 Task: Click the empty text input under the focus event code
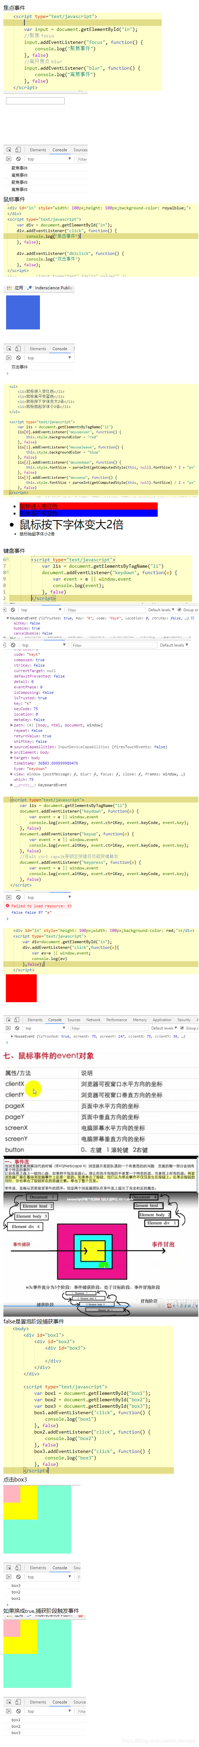pos(35,100)
